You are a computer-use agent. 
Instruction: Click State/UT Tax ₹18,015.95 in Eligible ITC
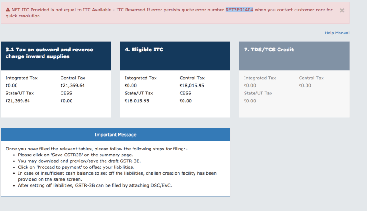pos(137,101)
